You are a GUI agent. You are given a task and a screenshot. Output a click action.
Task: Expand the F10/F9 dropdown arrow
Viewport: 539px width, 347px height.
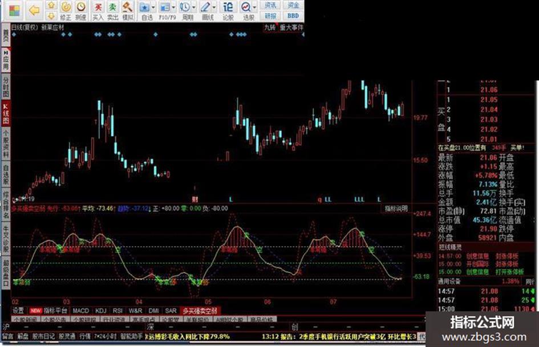coord(173,7)
